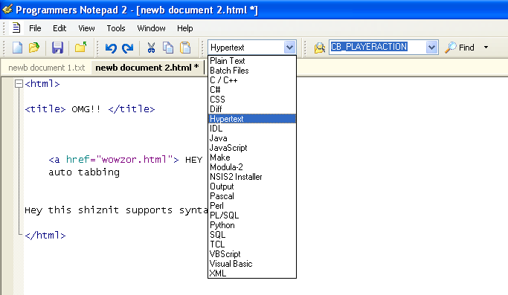508x295 pixels.
Task: Click the opening html tag in editor
Action: pyautogui.click(x=42, y=84)
